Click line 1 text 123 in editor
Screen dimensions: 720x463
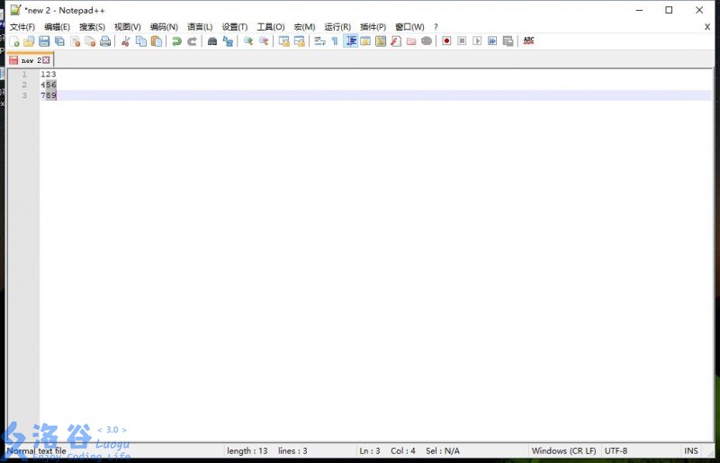click(x=49, y=75)
